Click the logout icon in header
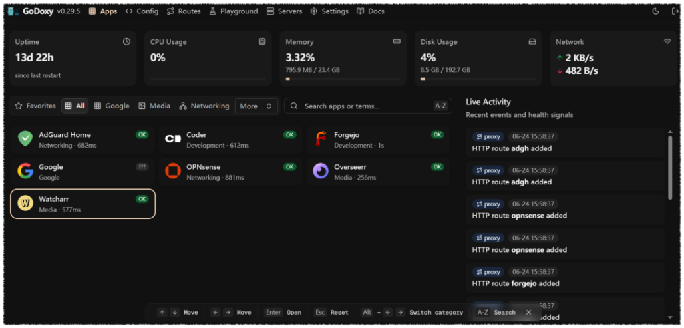Screen dimensions: 684x328 675,11
